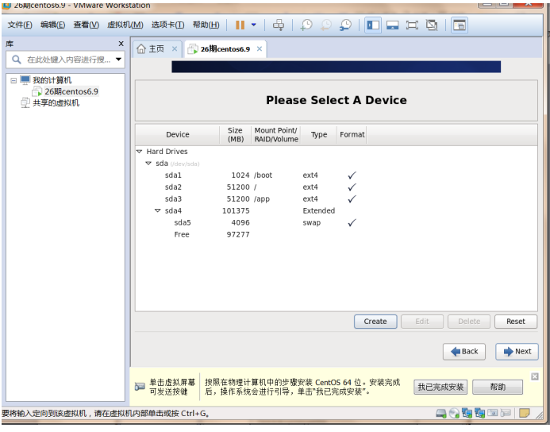Select 共享的虚拟机 in the library
Screen dimensions: 550x432
(x=56, y=102)
